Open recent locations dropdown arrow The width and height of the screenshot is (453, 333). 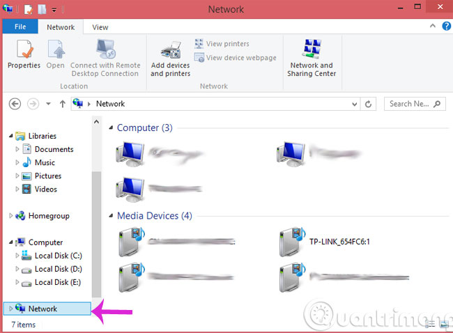(x=48, y=104)
